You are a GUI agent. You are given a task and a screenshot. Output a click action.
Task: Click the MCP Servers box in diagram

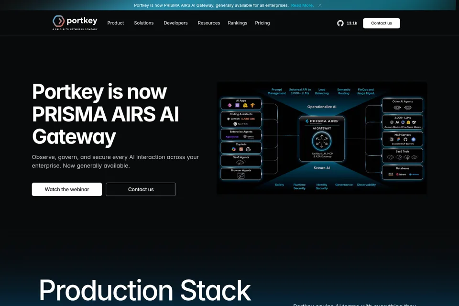[403, 139]
